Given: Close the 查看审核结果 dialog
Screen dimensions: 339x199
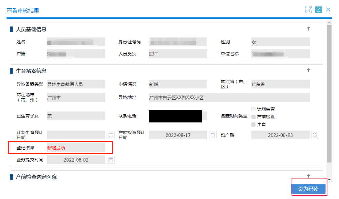Looking at the screenshot, I should (328, 10).
